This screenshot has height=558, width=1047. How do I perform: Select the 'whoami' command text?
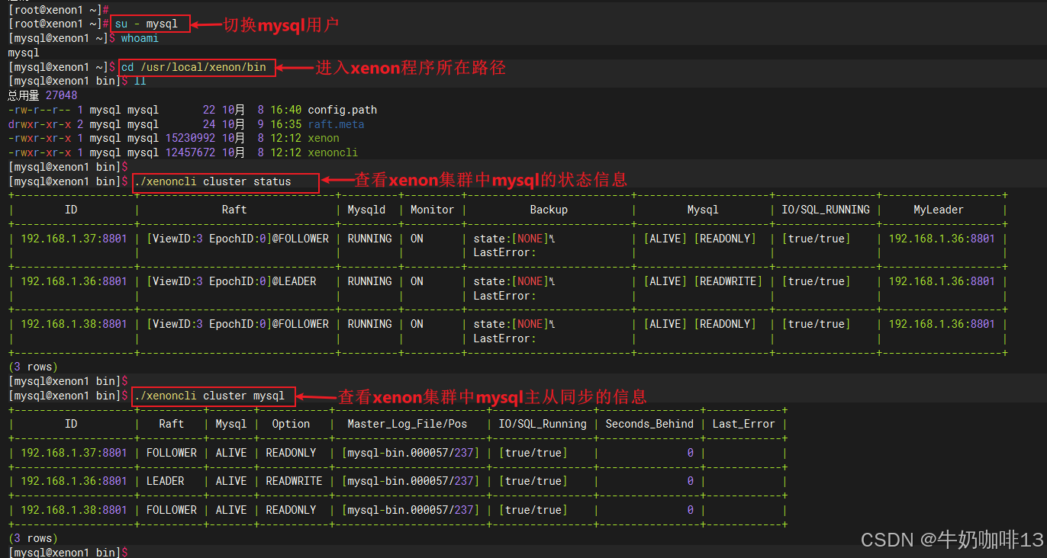pos(140,38)
